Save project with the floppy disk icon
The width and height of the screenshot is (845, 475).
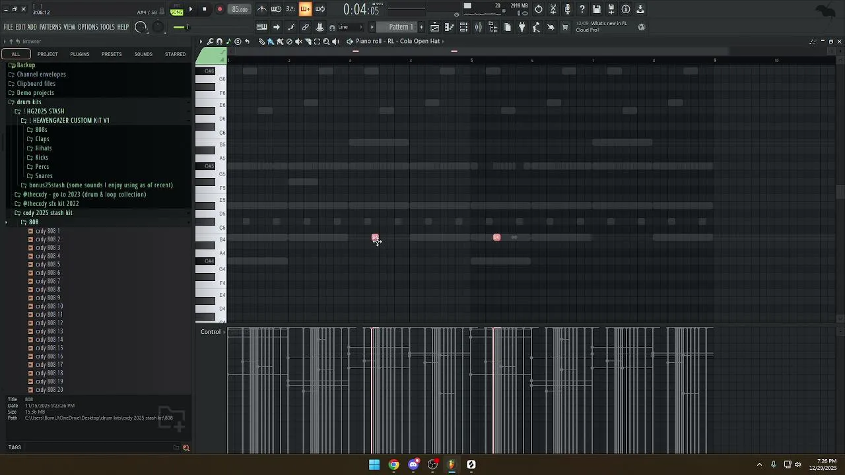click(597, 9)
